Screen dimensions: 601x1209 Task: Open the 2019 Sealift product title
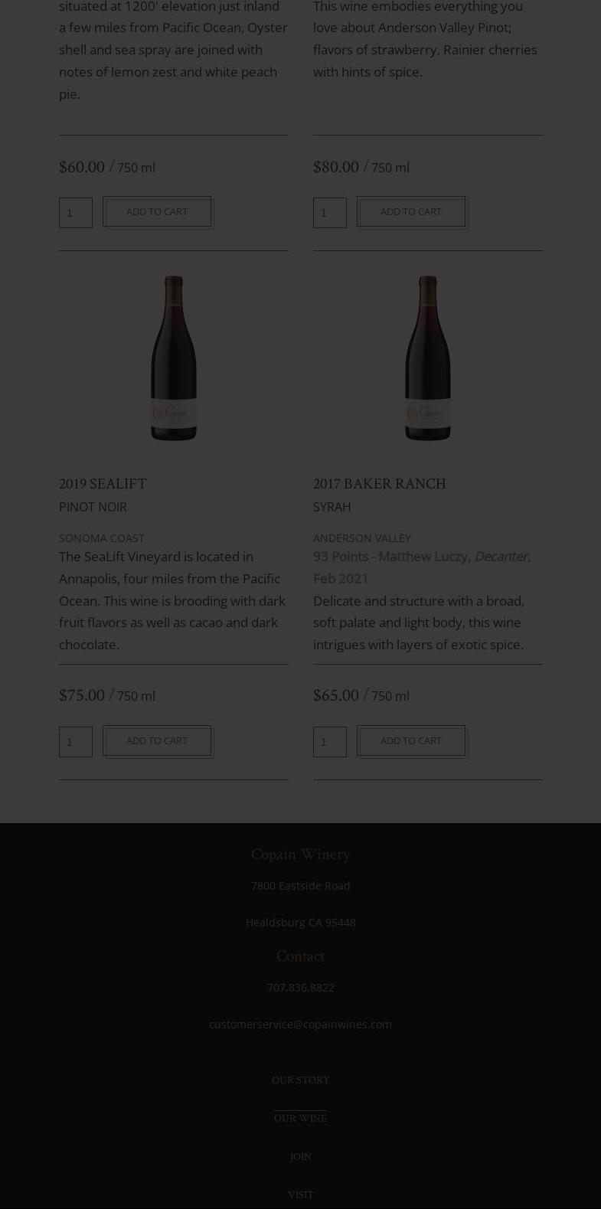103,484
